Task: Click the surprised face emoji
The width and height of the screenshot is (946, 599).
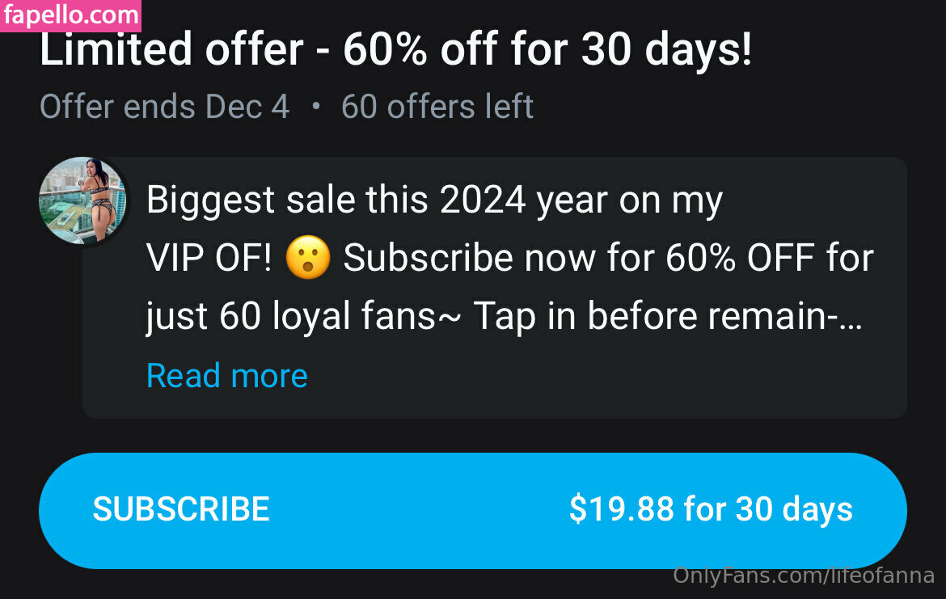Action: (307, 259)
